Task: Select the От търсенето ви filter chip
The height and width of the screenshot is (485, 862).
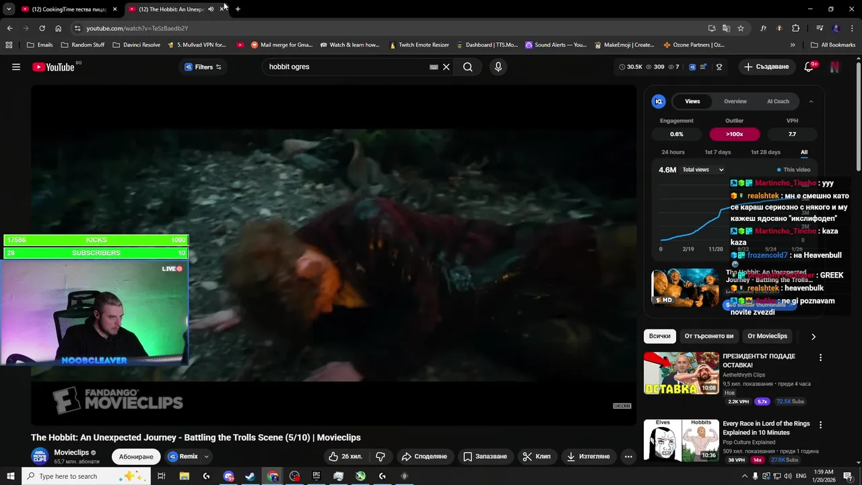Action: click(709, 336)
